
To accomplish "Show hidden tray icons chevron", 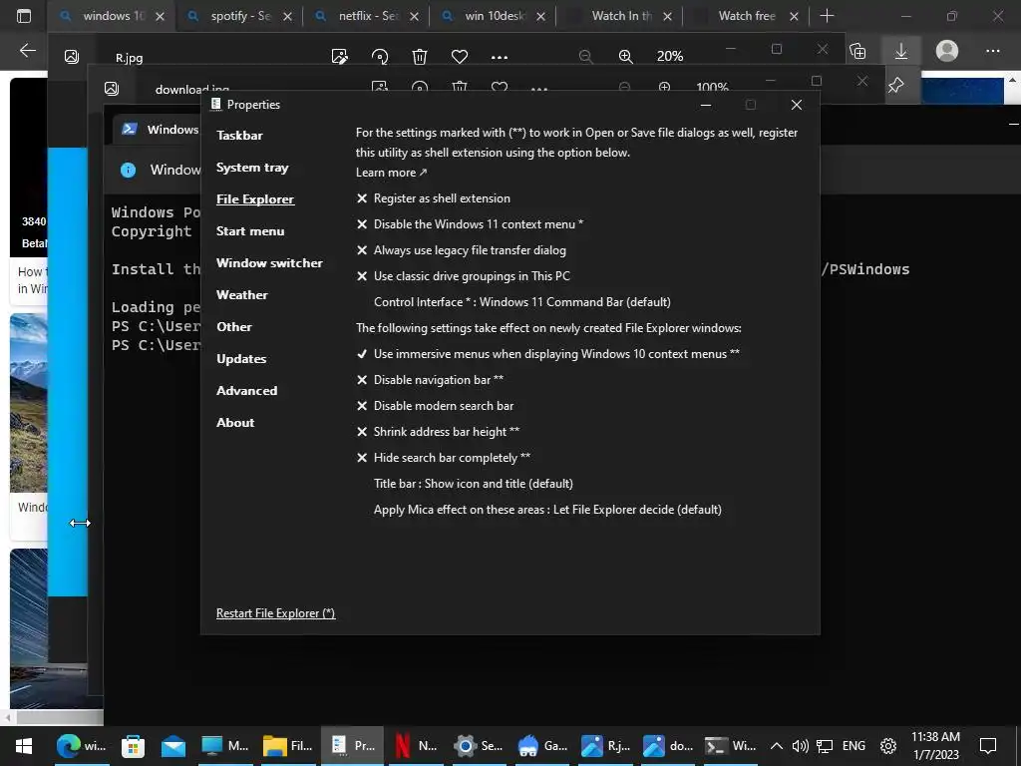I will click(x=776, y=746).
